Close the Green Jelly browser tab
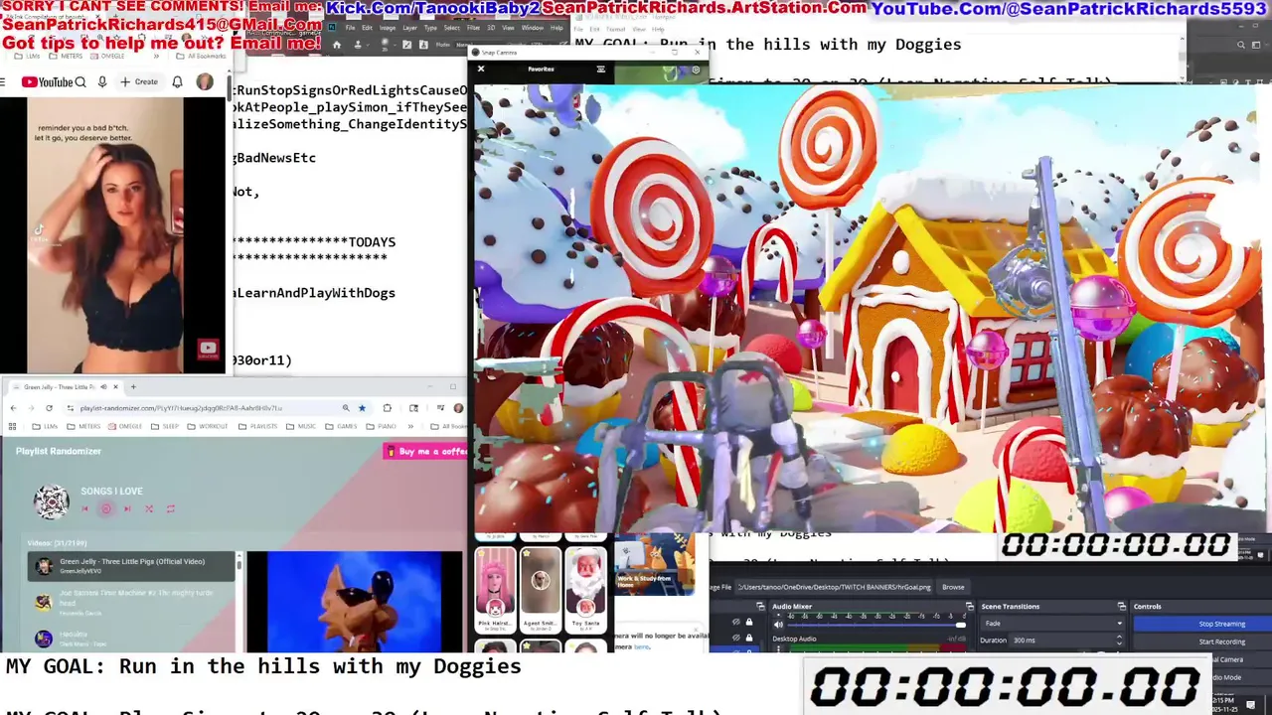 point(116,387)
